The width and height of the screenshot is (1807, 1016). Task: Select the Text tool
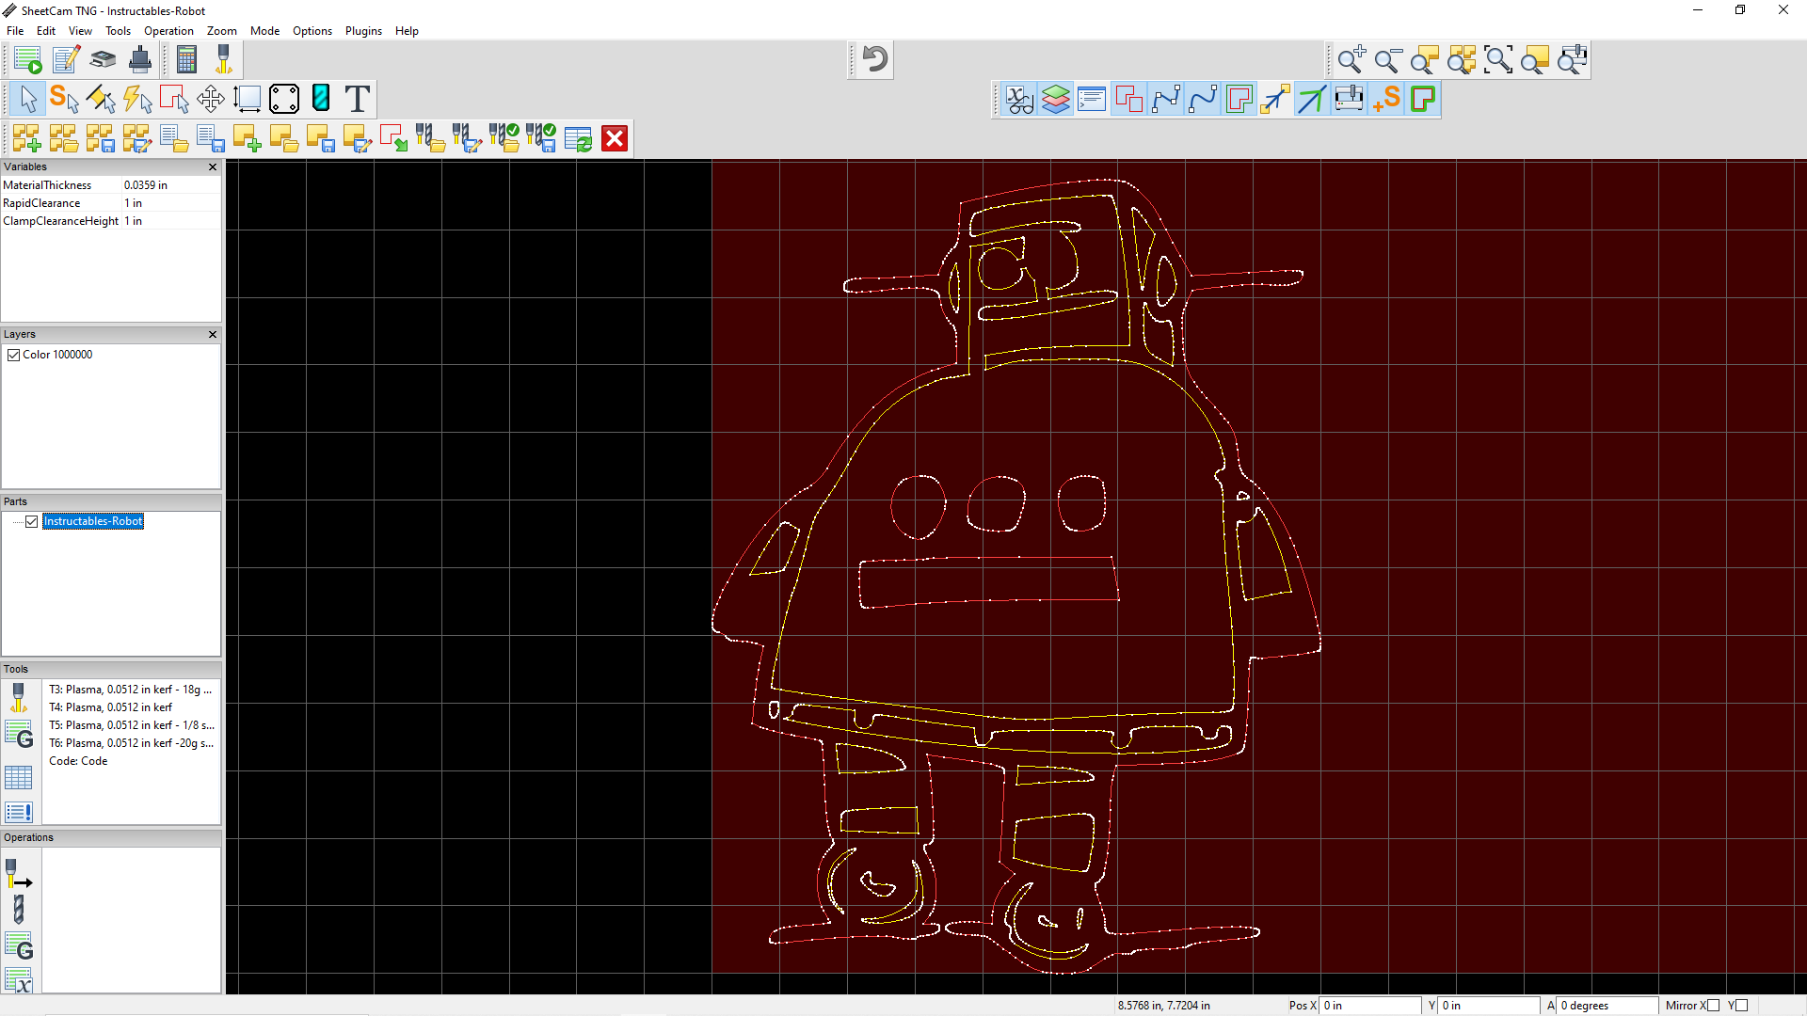coord(356,98)
